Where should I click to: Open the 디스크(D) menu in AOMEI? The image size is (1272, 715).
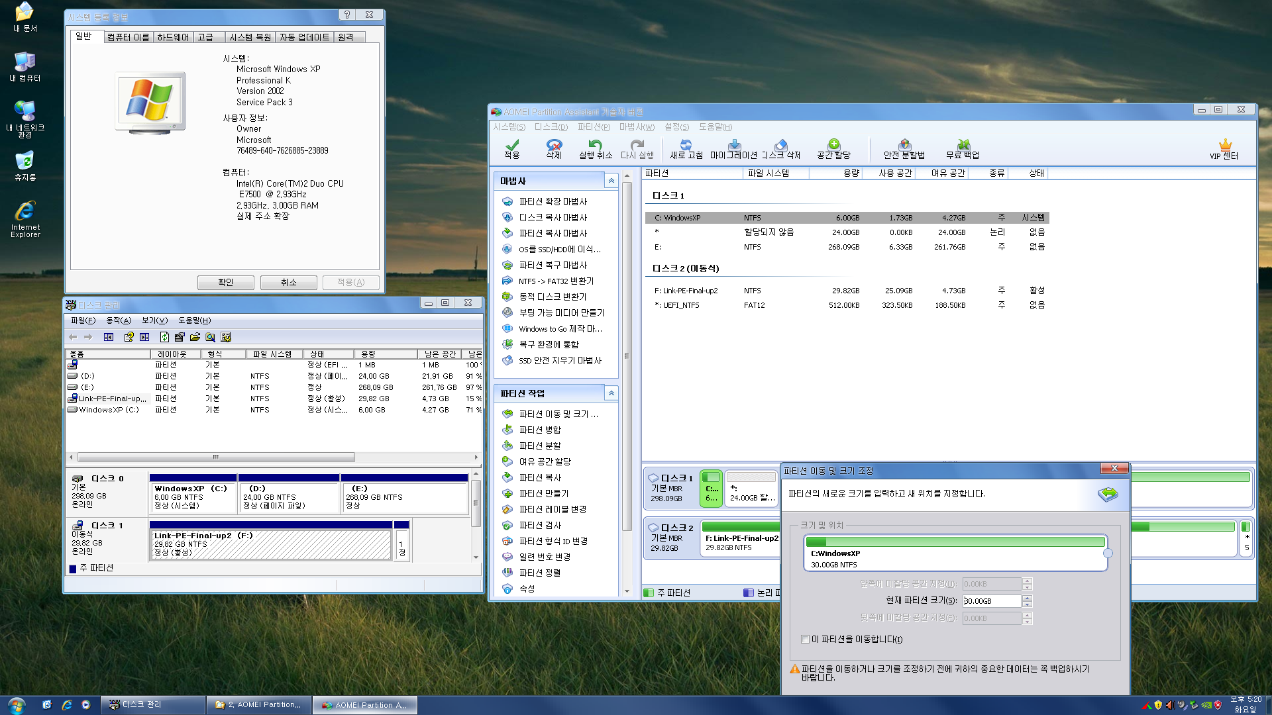(x=551, y=127)
